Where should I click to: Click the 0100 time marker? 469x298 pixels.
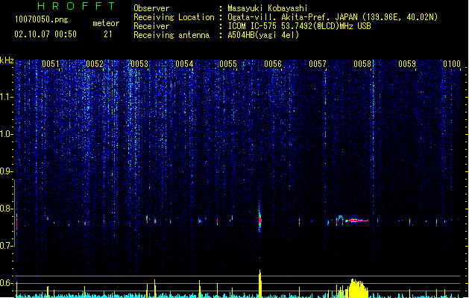452,64
